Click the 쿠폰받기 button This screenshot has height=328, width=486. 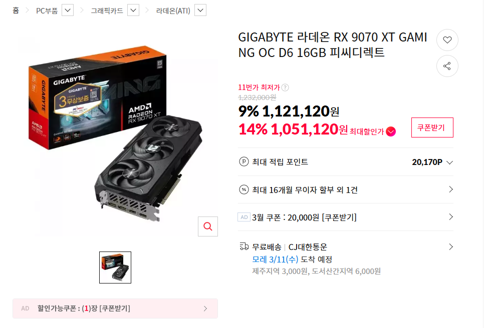[x=432, y=127]
